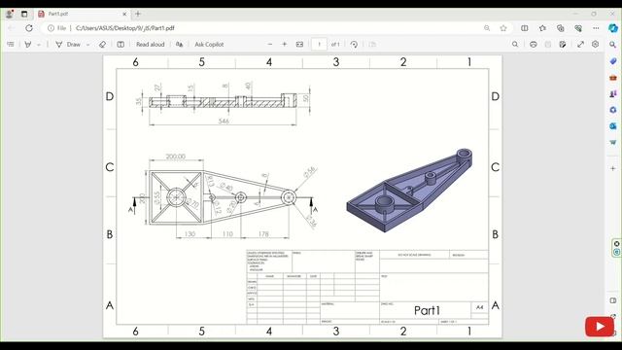622x350 pixels.
Task: Enter full screen PDF view
Action: (581, 45)
